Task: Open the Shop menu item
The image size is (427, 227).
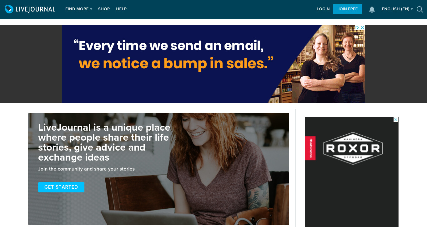Action: 104,9
